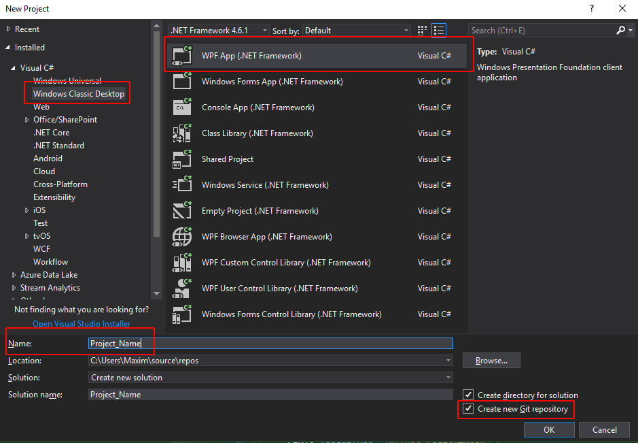
Task: Select the Android category
Action: tap(48, 159)
